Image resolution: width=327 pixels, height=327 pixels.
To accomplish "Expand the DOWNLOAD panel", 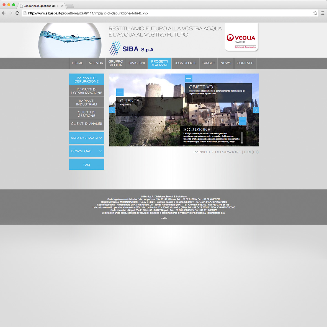I will pyautogui.click(x=87, y=151).
